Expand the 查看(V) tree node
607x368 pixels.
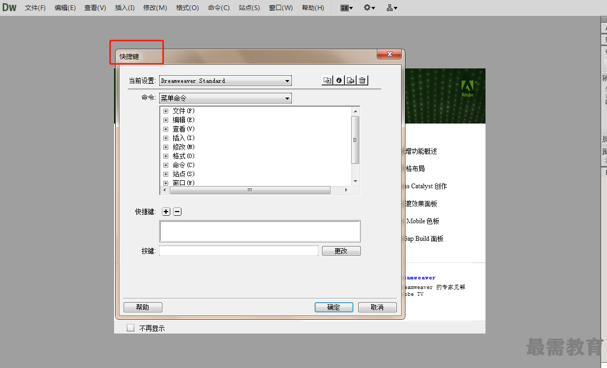[166, 129]
